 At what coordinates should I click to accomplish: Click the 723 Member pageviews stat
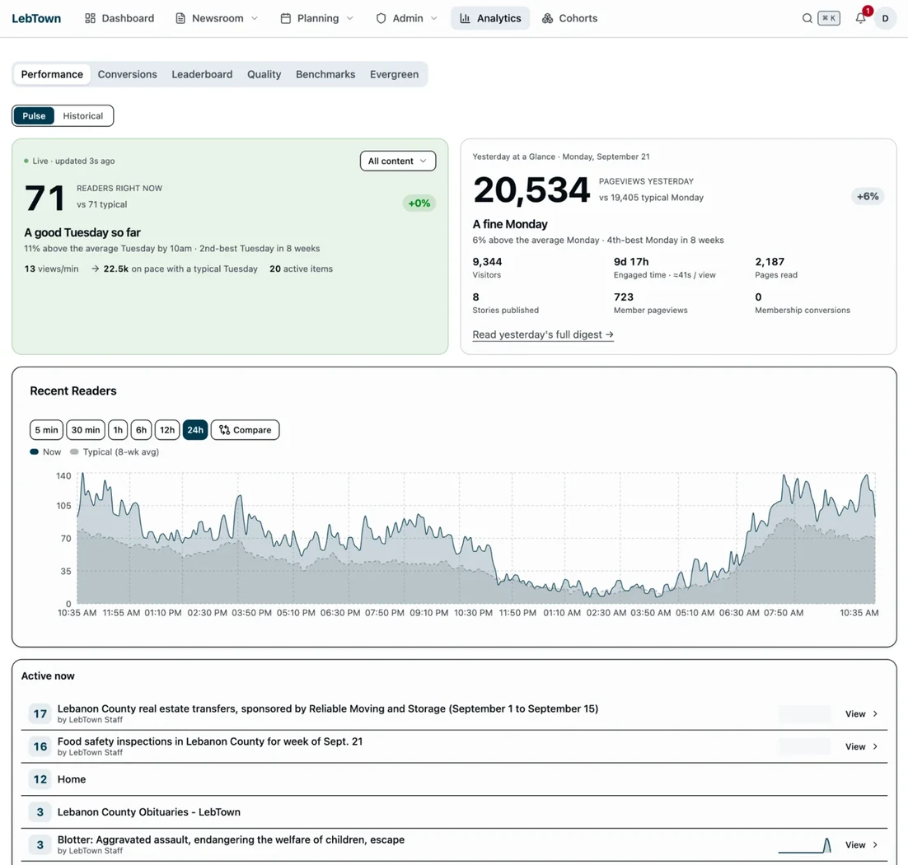pyautogui.click(x=650, y=303)
